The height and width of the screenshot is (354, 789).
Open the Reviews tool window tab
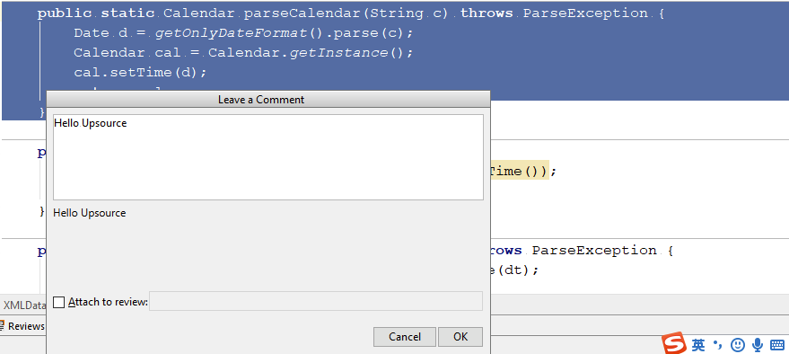point(22,326)
